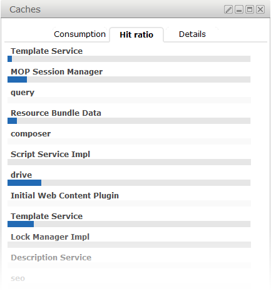The image size is (271, 291).
Task: Click the Description Service entry
Action: click(51, 258)
